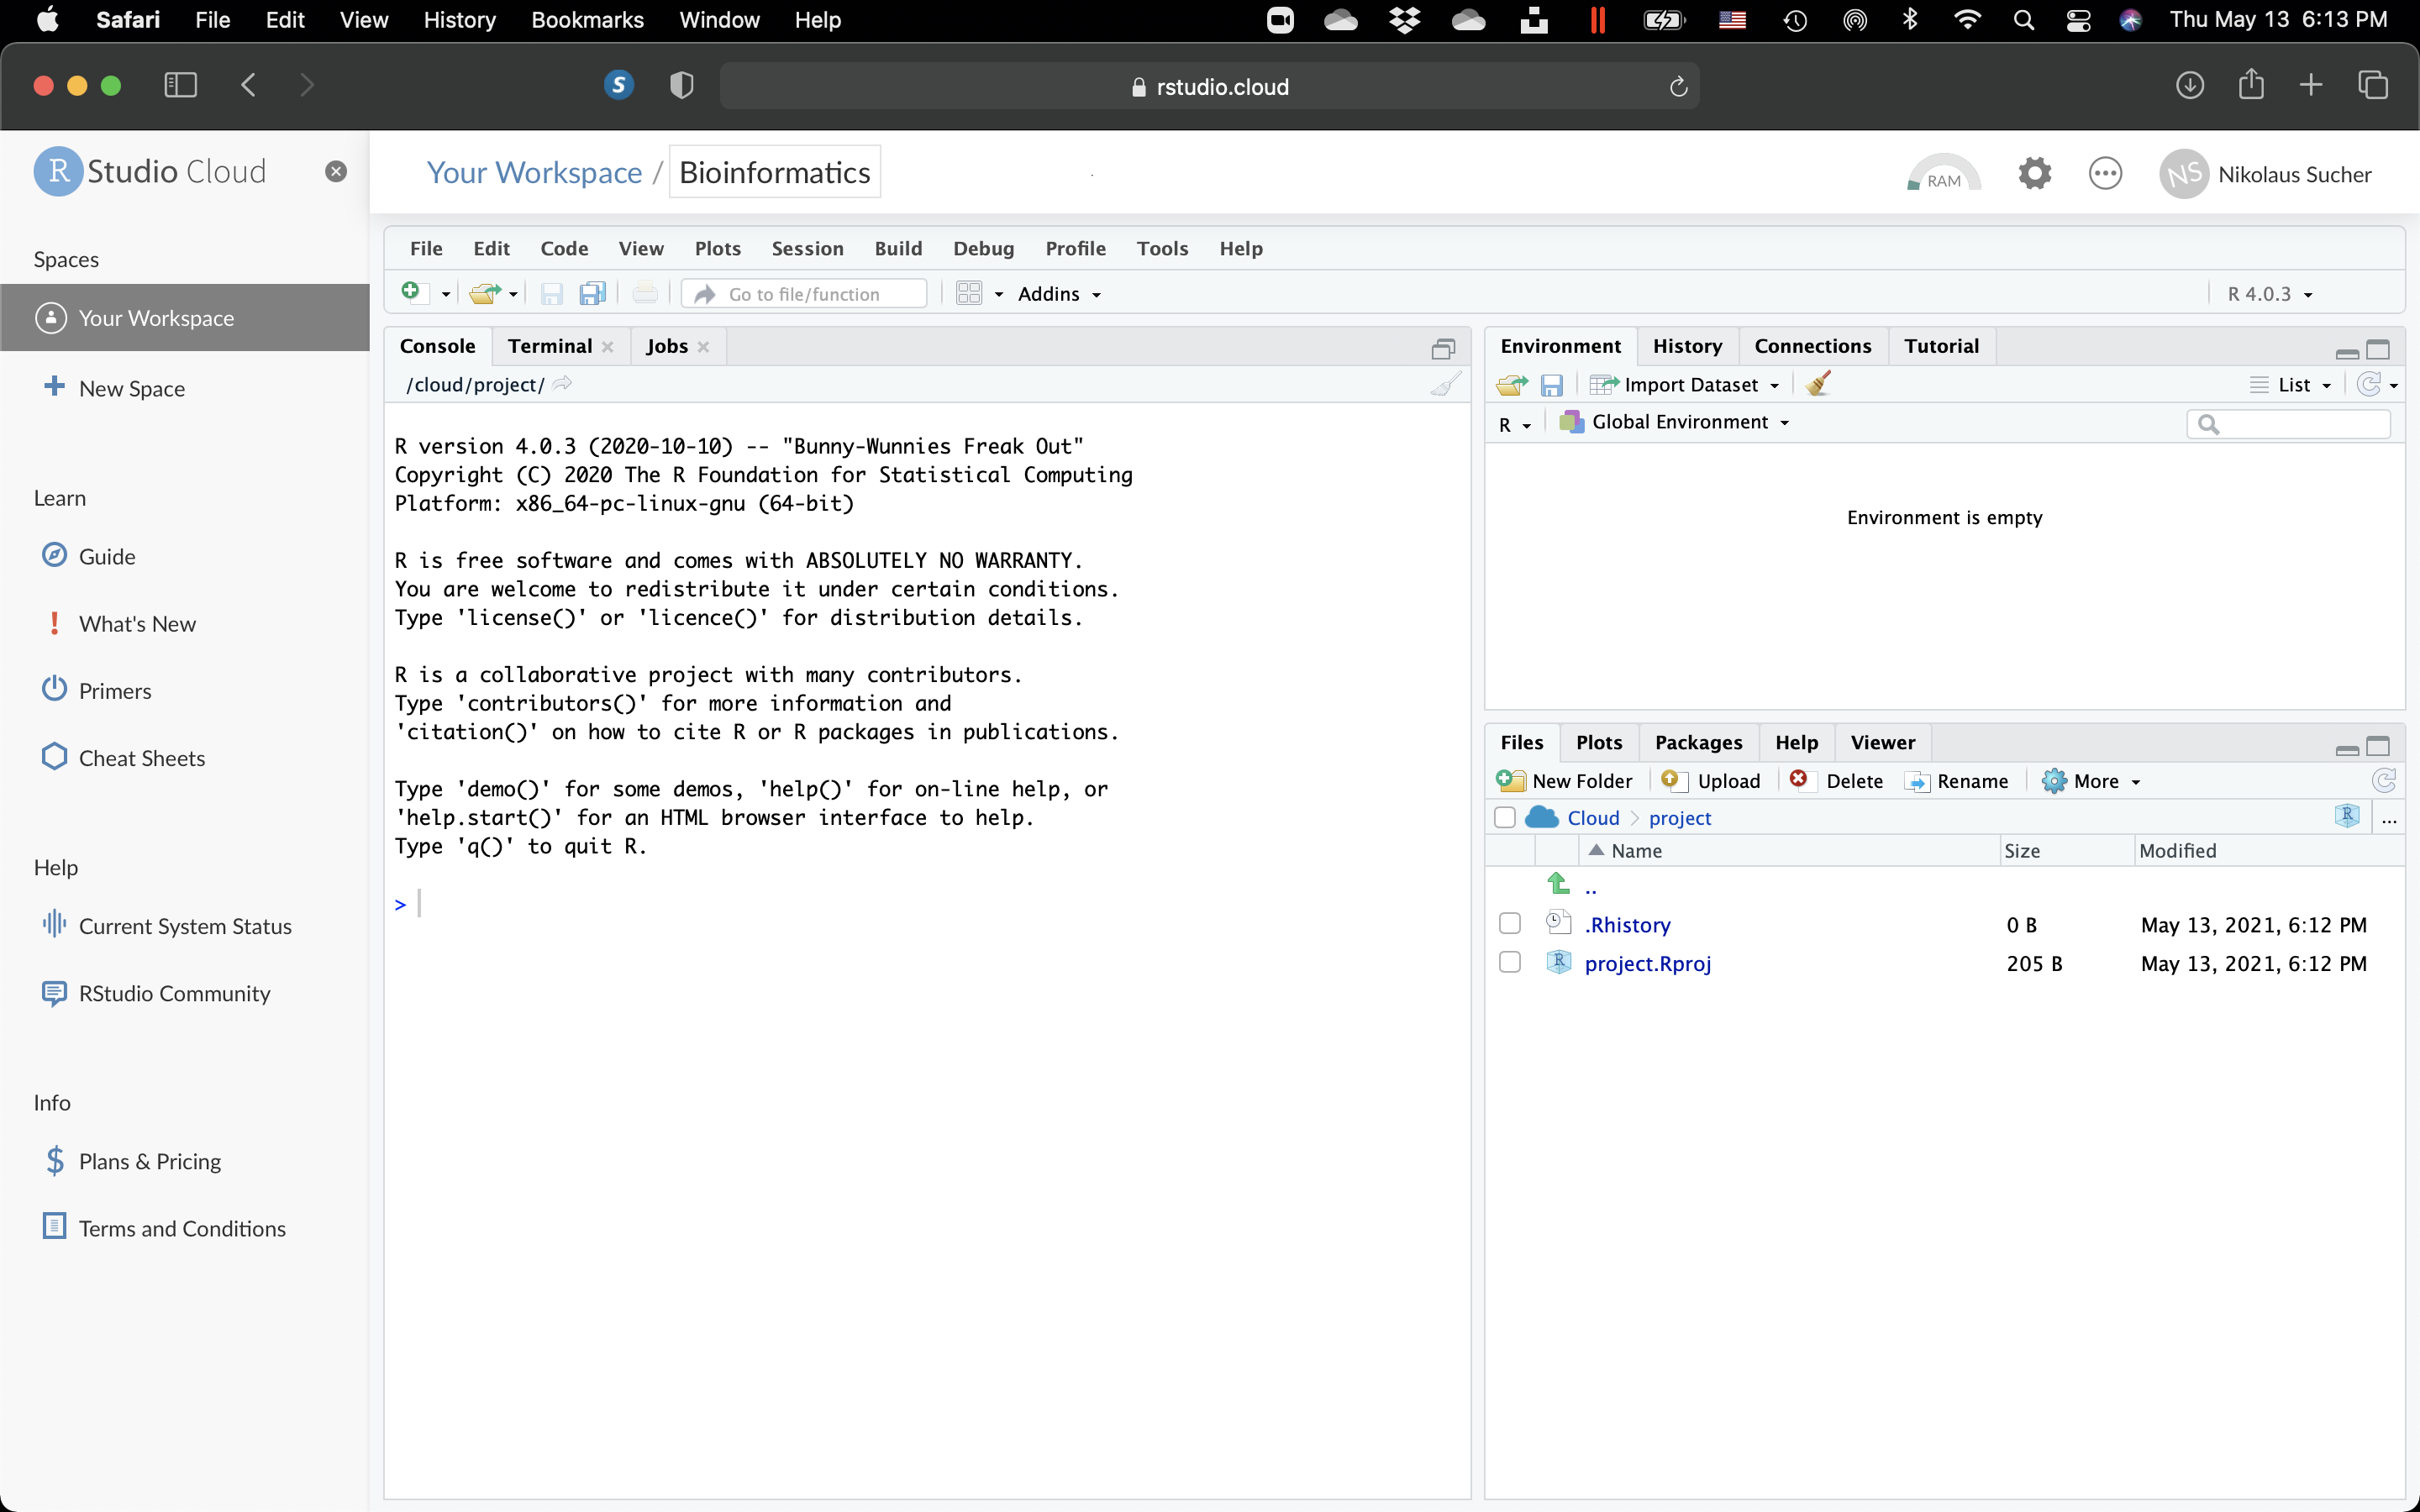Open the more actions ellipsis circle

tap(2105, 173)
